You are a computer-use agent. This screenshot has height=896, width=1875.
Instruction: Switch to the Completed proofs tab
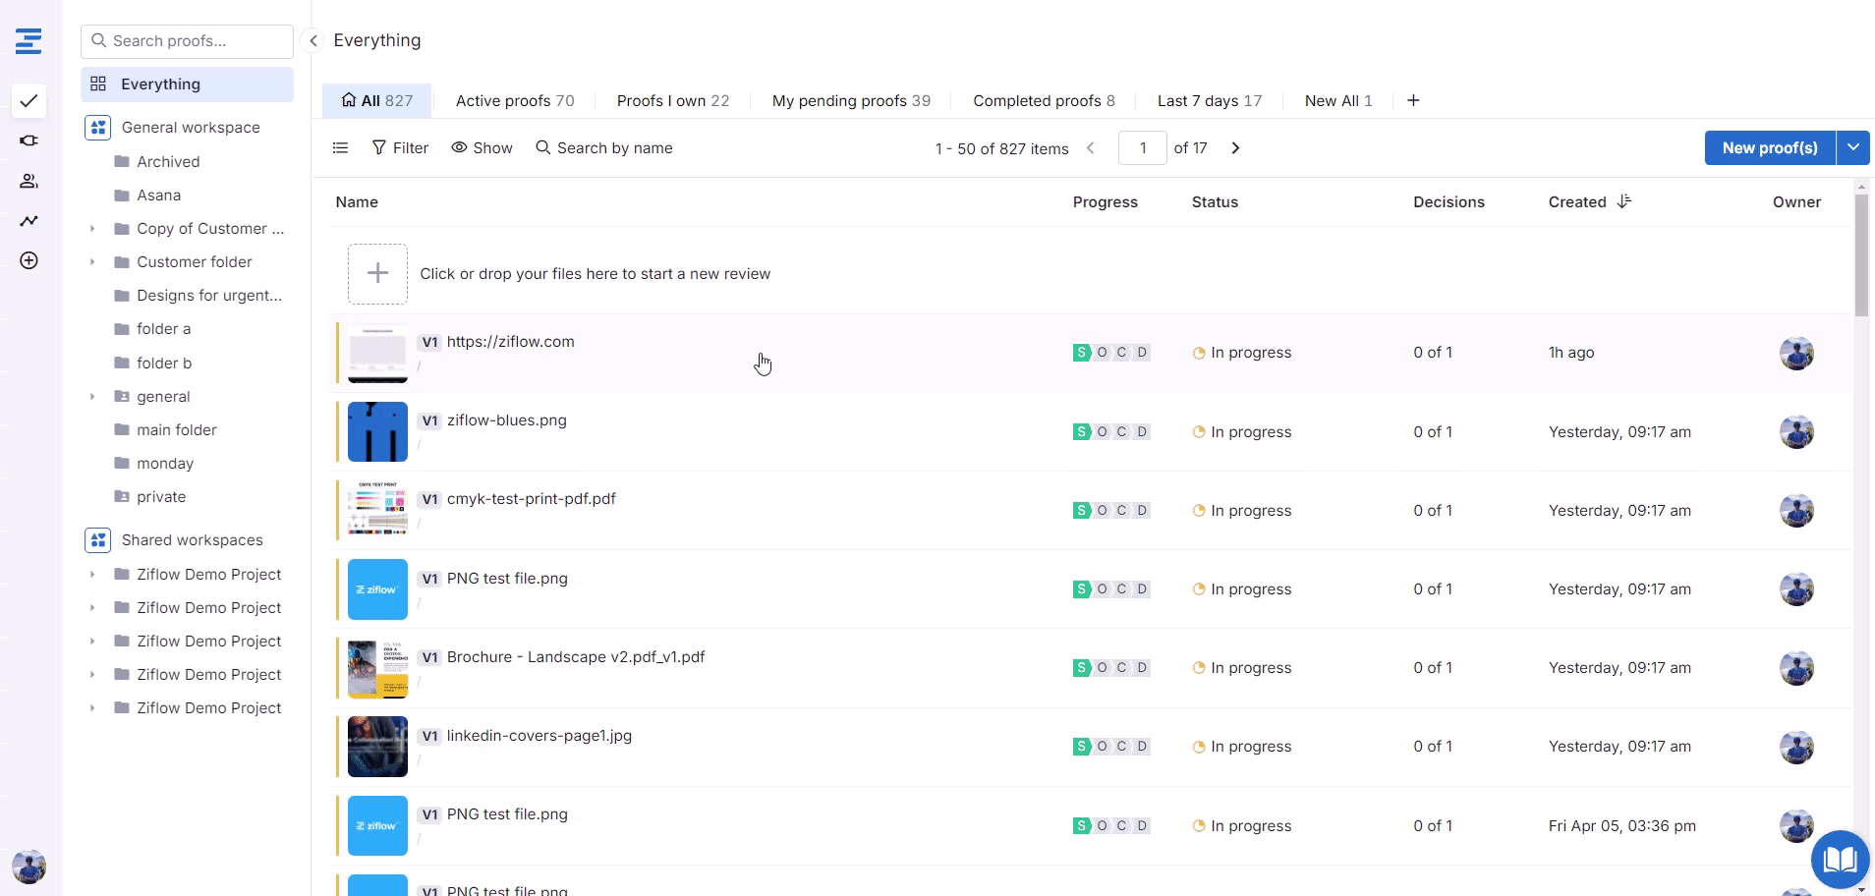1043,101
